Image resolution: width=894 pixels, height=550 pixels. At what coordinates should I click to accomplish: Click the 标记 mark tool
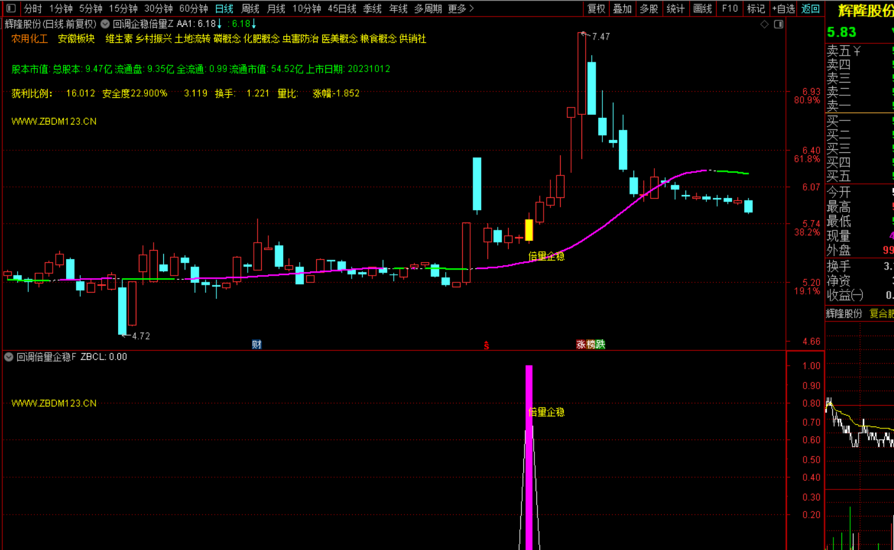pyautogui.click(x=756, y=9)
